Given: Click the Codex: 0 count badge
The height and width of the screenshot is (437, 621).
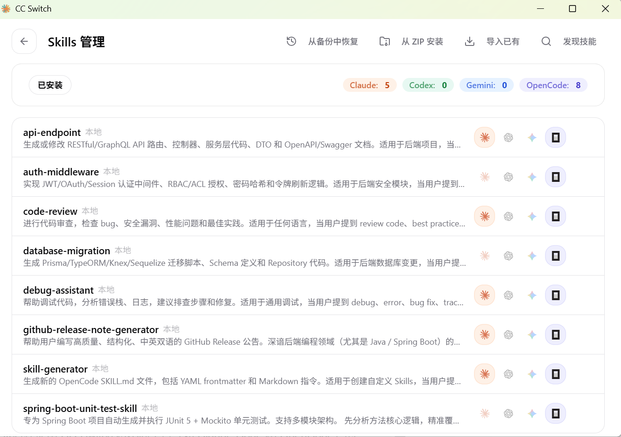Looking at the screenshot, I should 428,85.
